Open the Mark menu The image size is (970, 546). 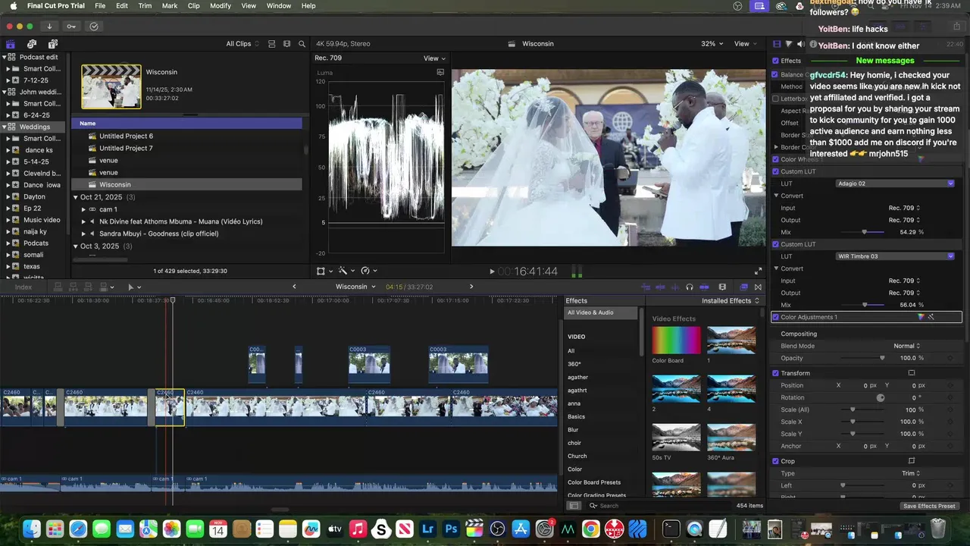coord(170,6)
